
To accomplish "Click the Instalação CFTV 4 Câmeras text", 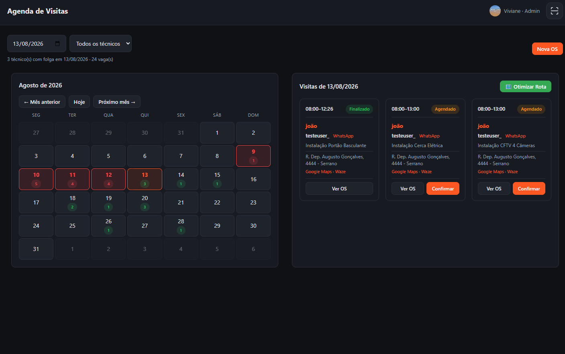I will tap(506, 146).
